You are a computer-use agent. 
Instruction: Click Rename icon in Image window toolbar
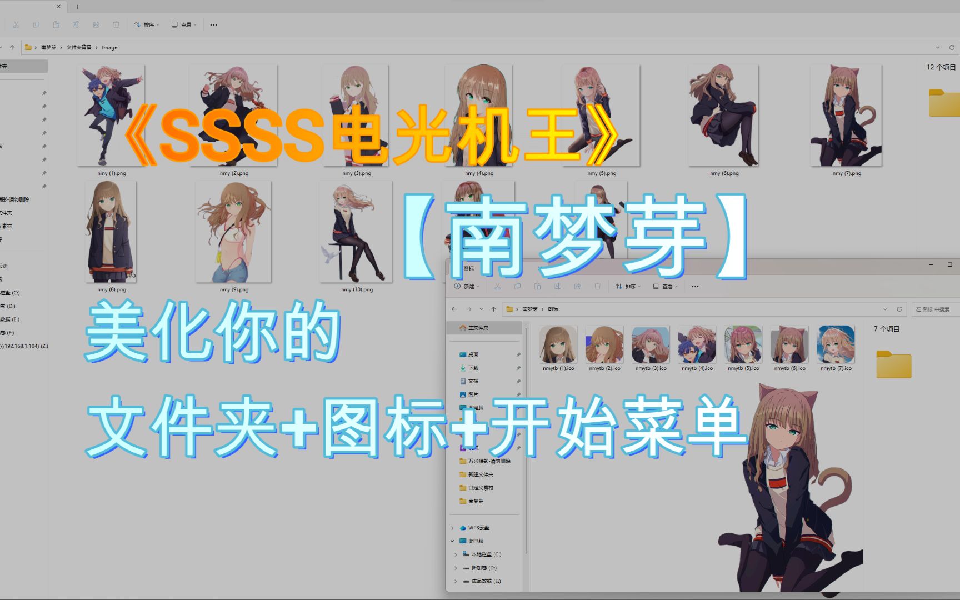76,24
